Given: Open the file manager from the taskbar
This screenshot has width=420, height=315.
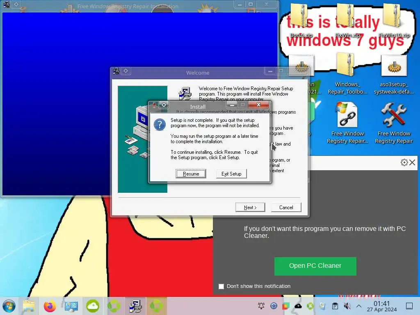Looking at the screenshot, I should 29,306.
